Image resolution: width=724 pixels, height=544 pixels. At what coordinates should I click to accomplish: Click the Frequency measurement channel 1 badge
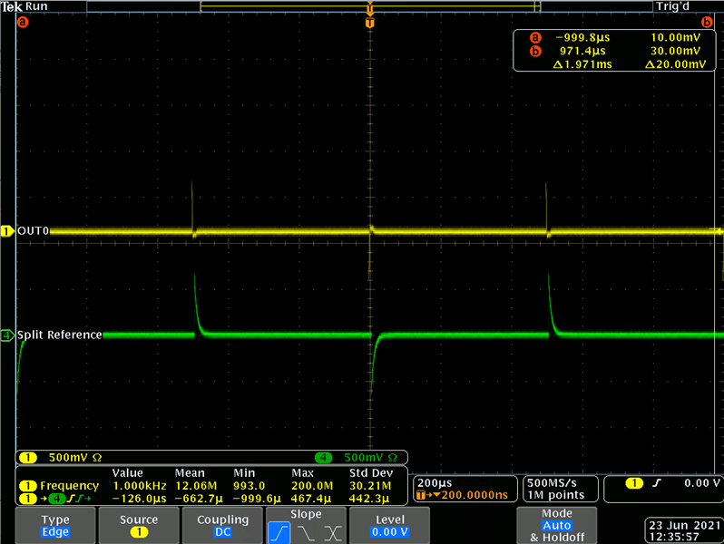point(28,486)
